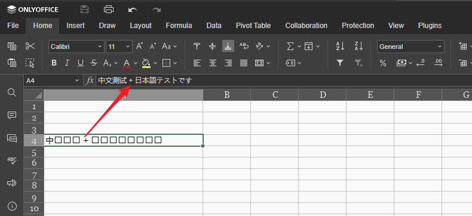Open Find search in left sidebar

[12, 92]
